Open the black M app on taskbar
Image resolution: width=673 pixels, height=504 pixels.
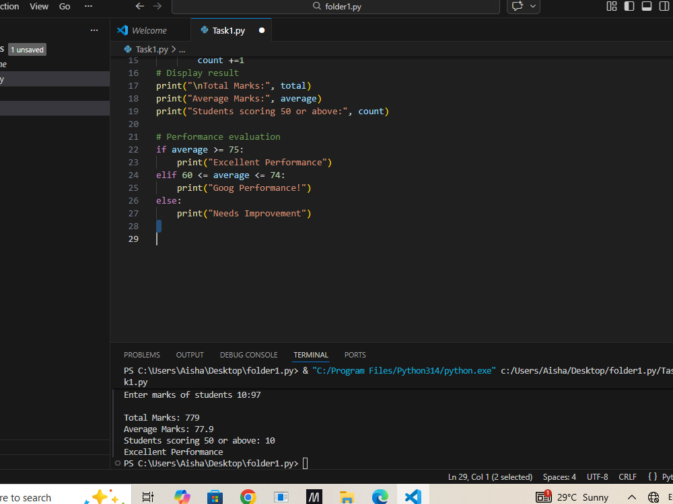coord(314,497)
